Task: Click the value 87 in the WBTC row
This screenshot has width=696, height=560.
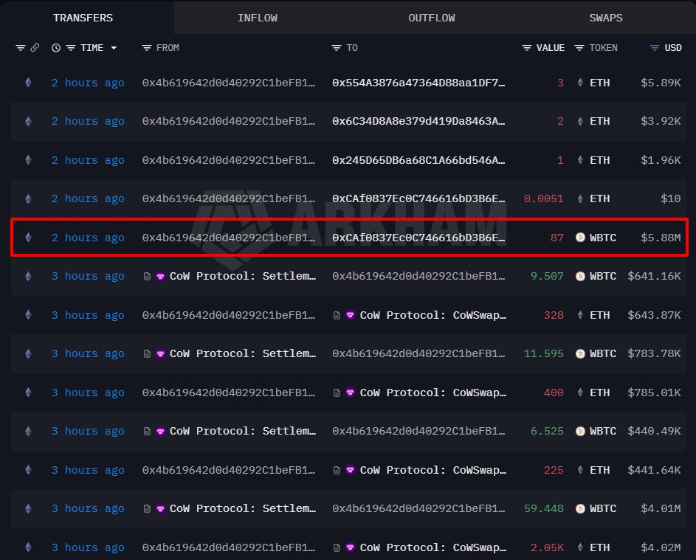Action: click(x=557, y=238)
